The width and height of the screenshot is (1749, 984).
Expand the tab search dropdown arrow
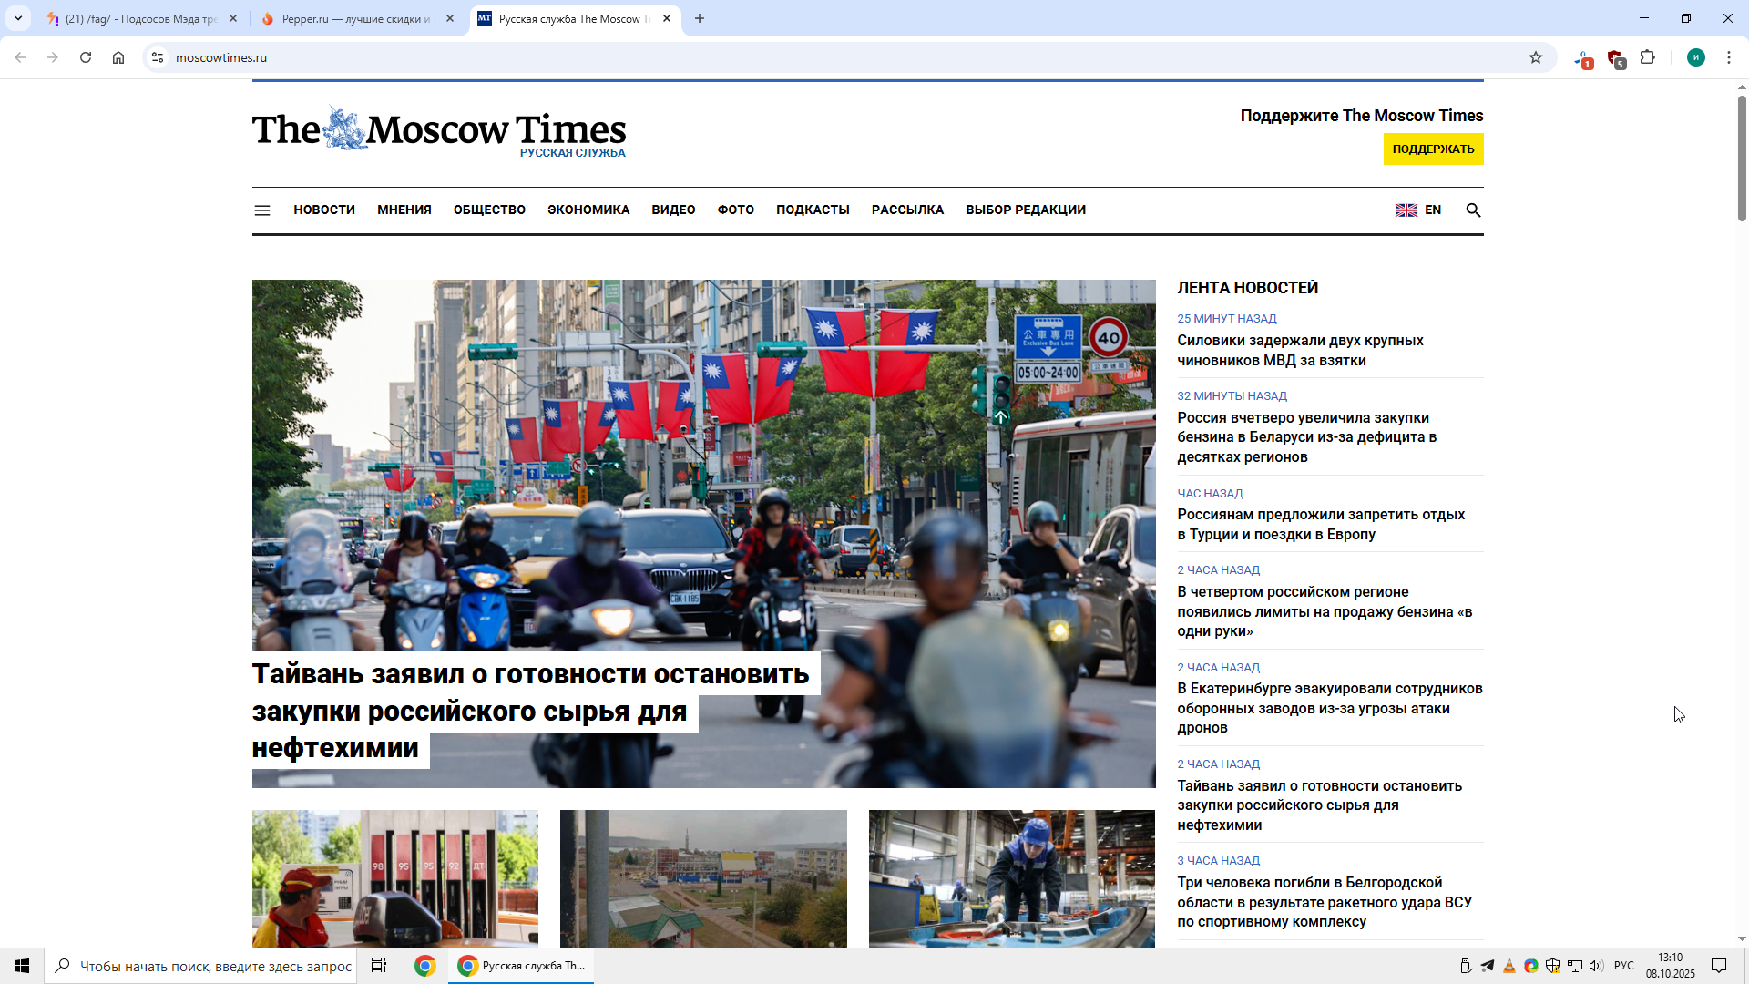click(18, 18)
